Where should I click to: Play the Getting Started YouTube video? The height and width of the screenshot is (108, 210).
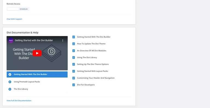[x=37, y=53]
